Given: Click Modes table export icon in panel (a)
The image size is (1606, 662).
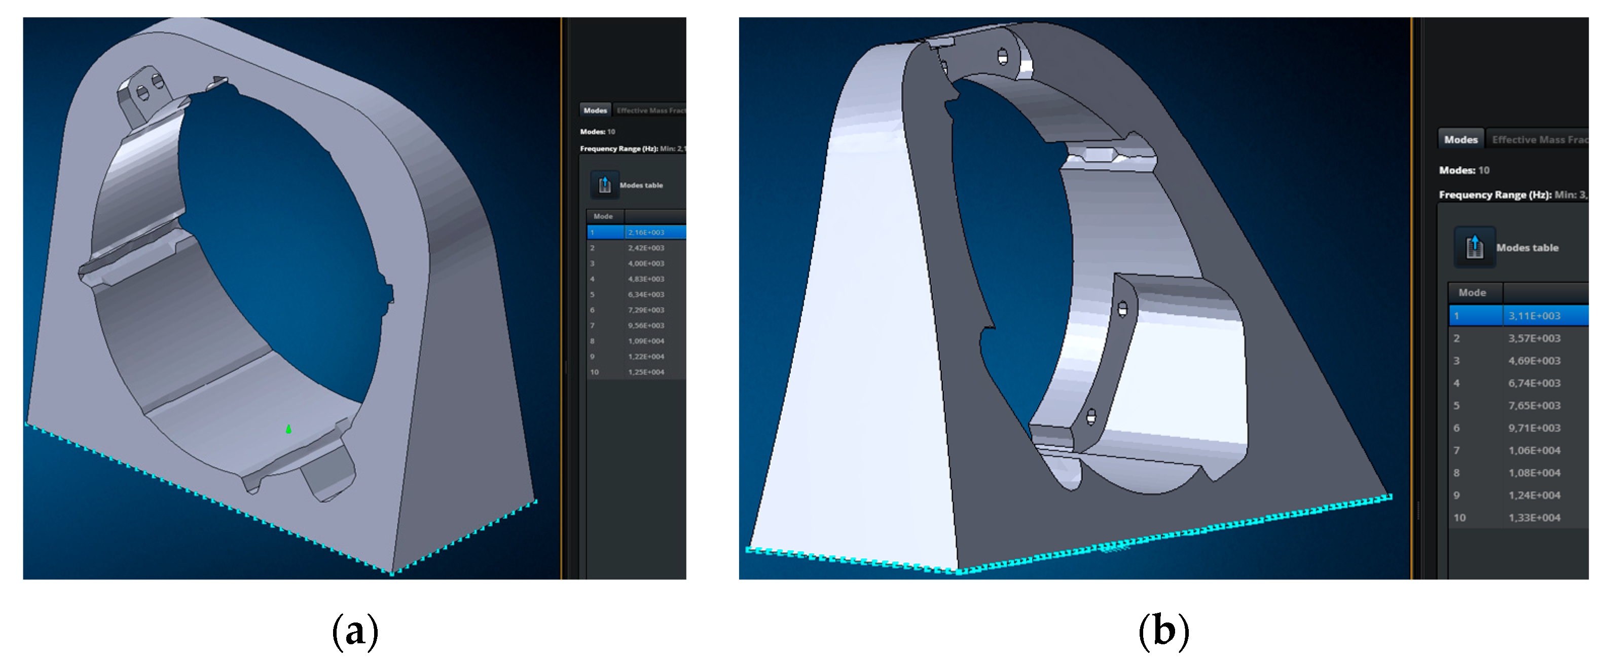Looking at the screenshot, I should tap(604, 185).
